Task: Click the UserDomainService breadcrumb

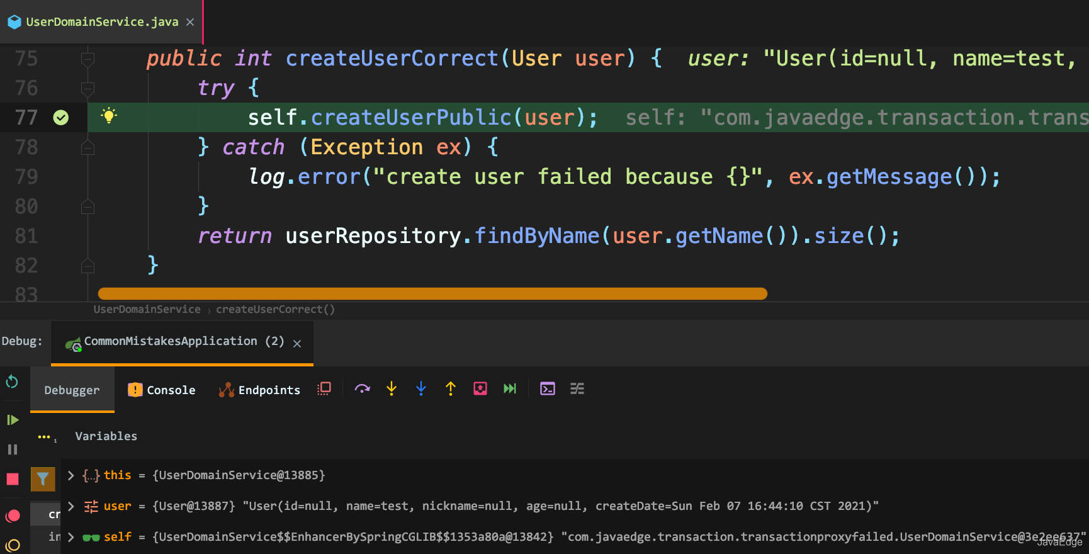Action: (x=147, y=309)
